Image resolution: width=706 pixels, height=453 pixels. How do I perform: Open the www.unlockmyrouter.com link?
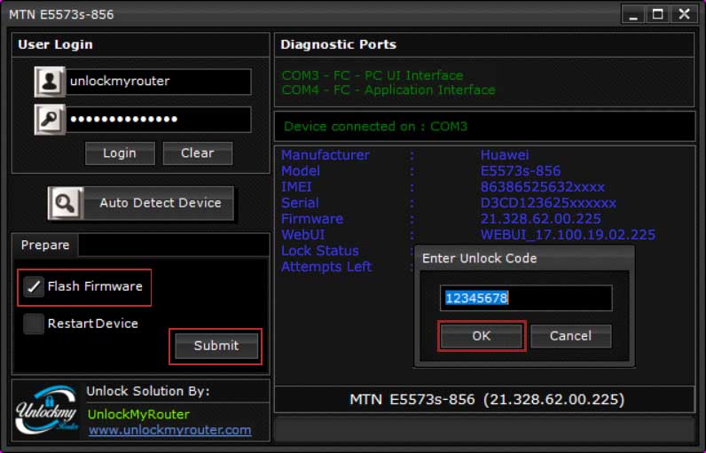[170, 430]
